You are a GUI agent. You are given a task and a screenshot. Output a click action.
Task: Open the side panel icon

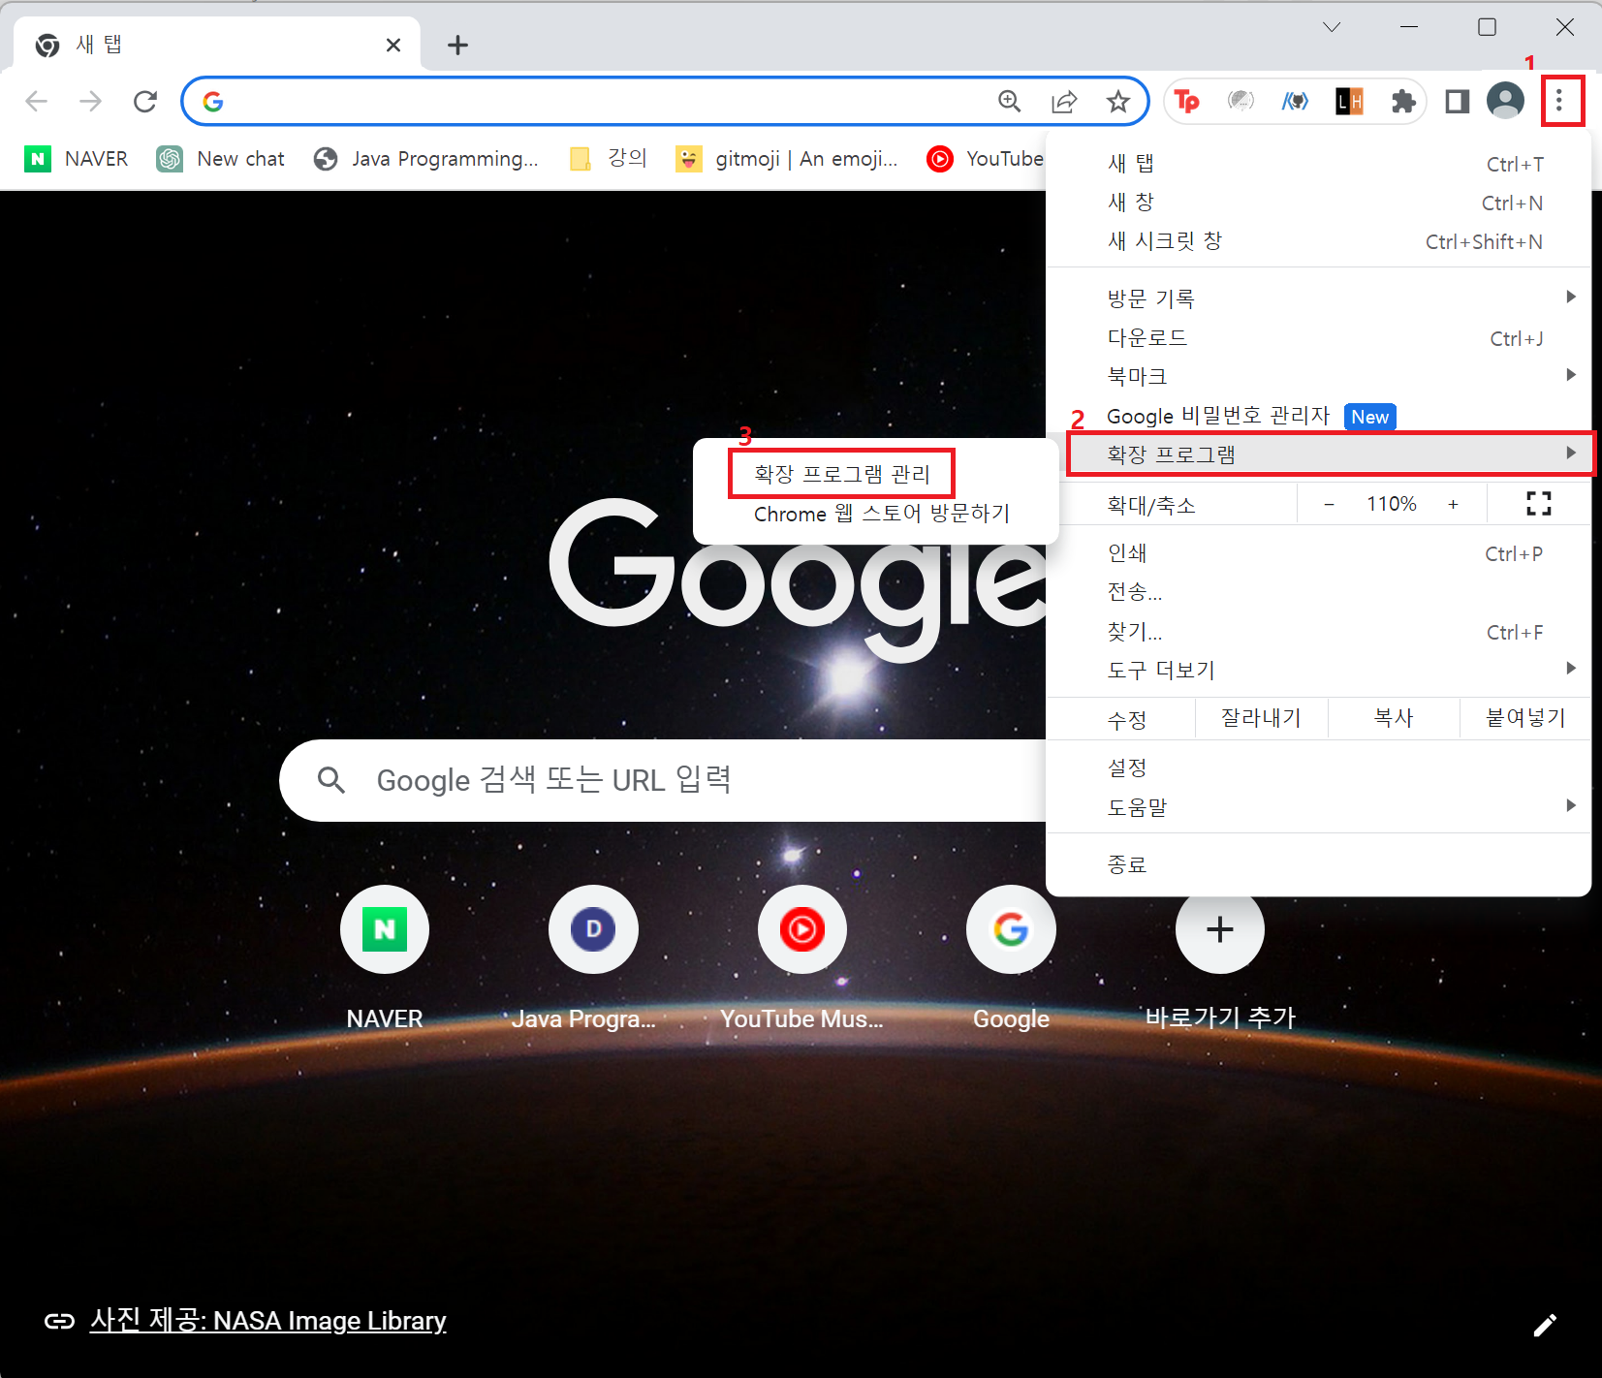pyautogui.click(x=1457, y=101)
